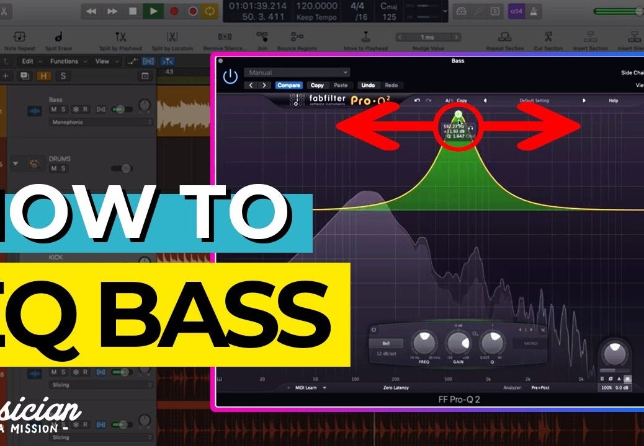Click the plugin header Copy button
This screenshot has width=644, height=446.
316,85
